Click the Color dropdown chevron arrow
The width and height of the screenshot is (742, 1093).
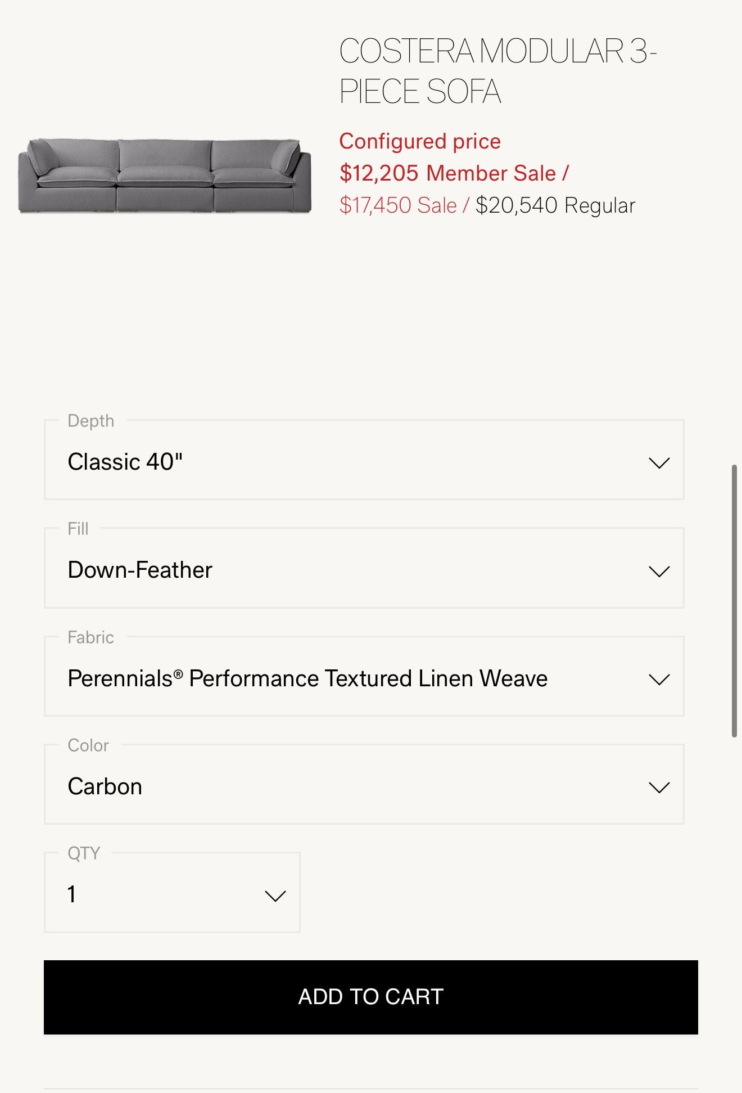tap(659, 788)
